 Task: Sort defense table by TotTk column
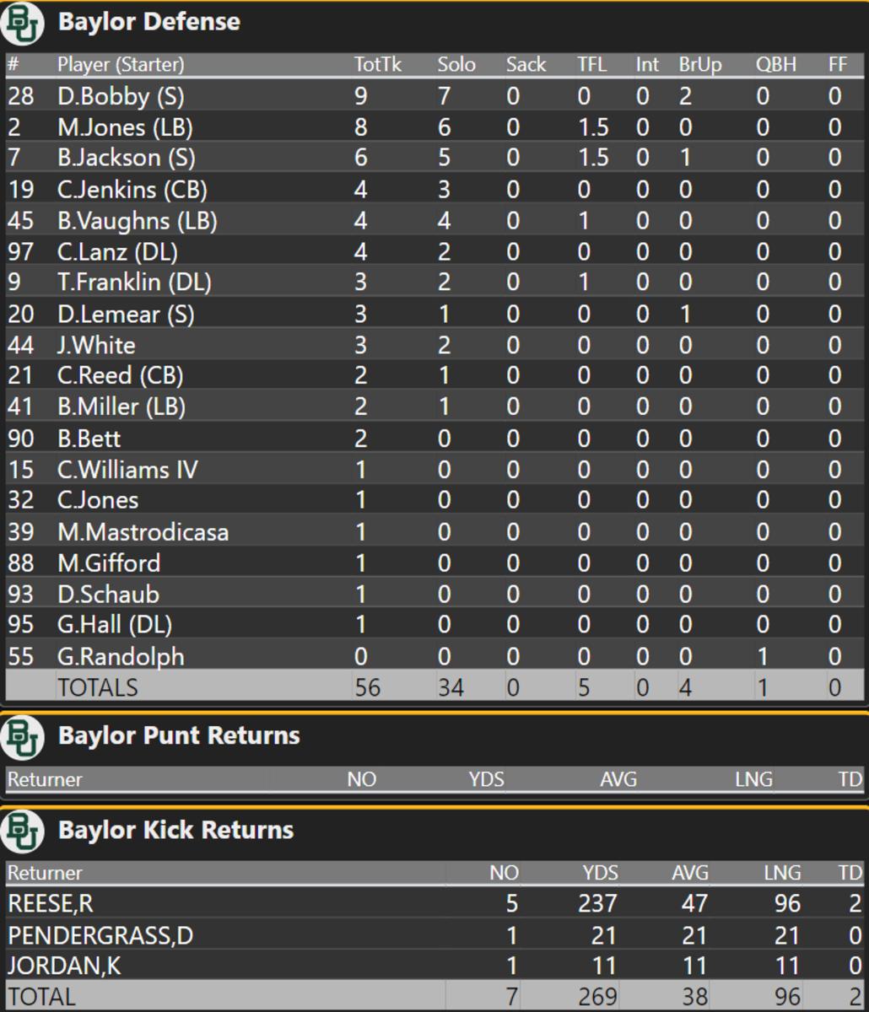pyautogui.click(x=378, y=65)
